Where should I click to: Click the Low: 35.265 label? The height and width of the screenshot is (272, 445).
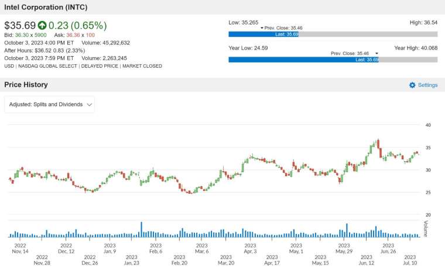pos(243,22)
